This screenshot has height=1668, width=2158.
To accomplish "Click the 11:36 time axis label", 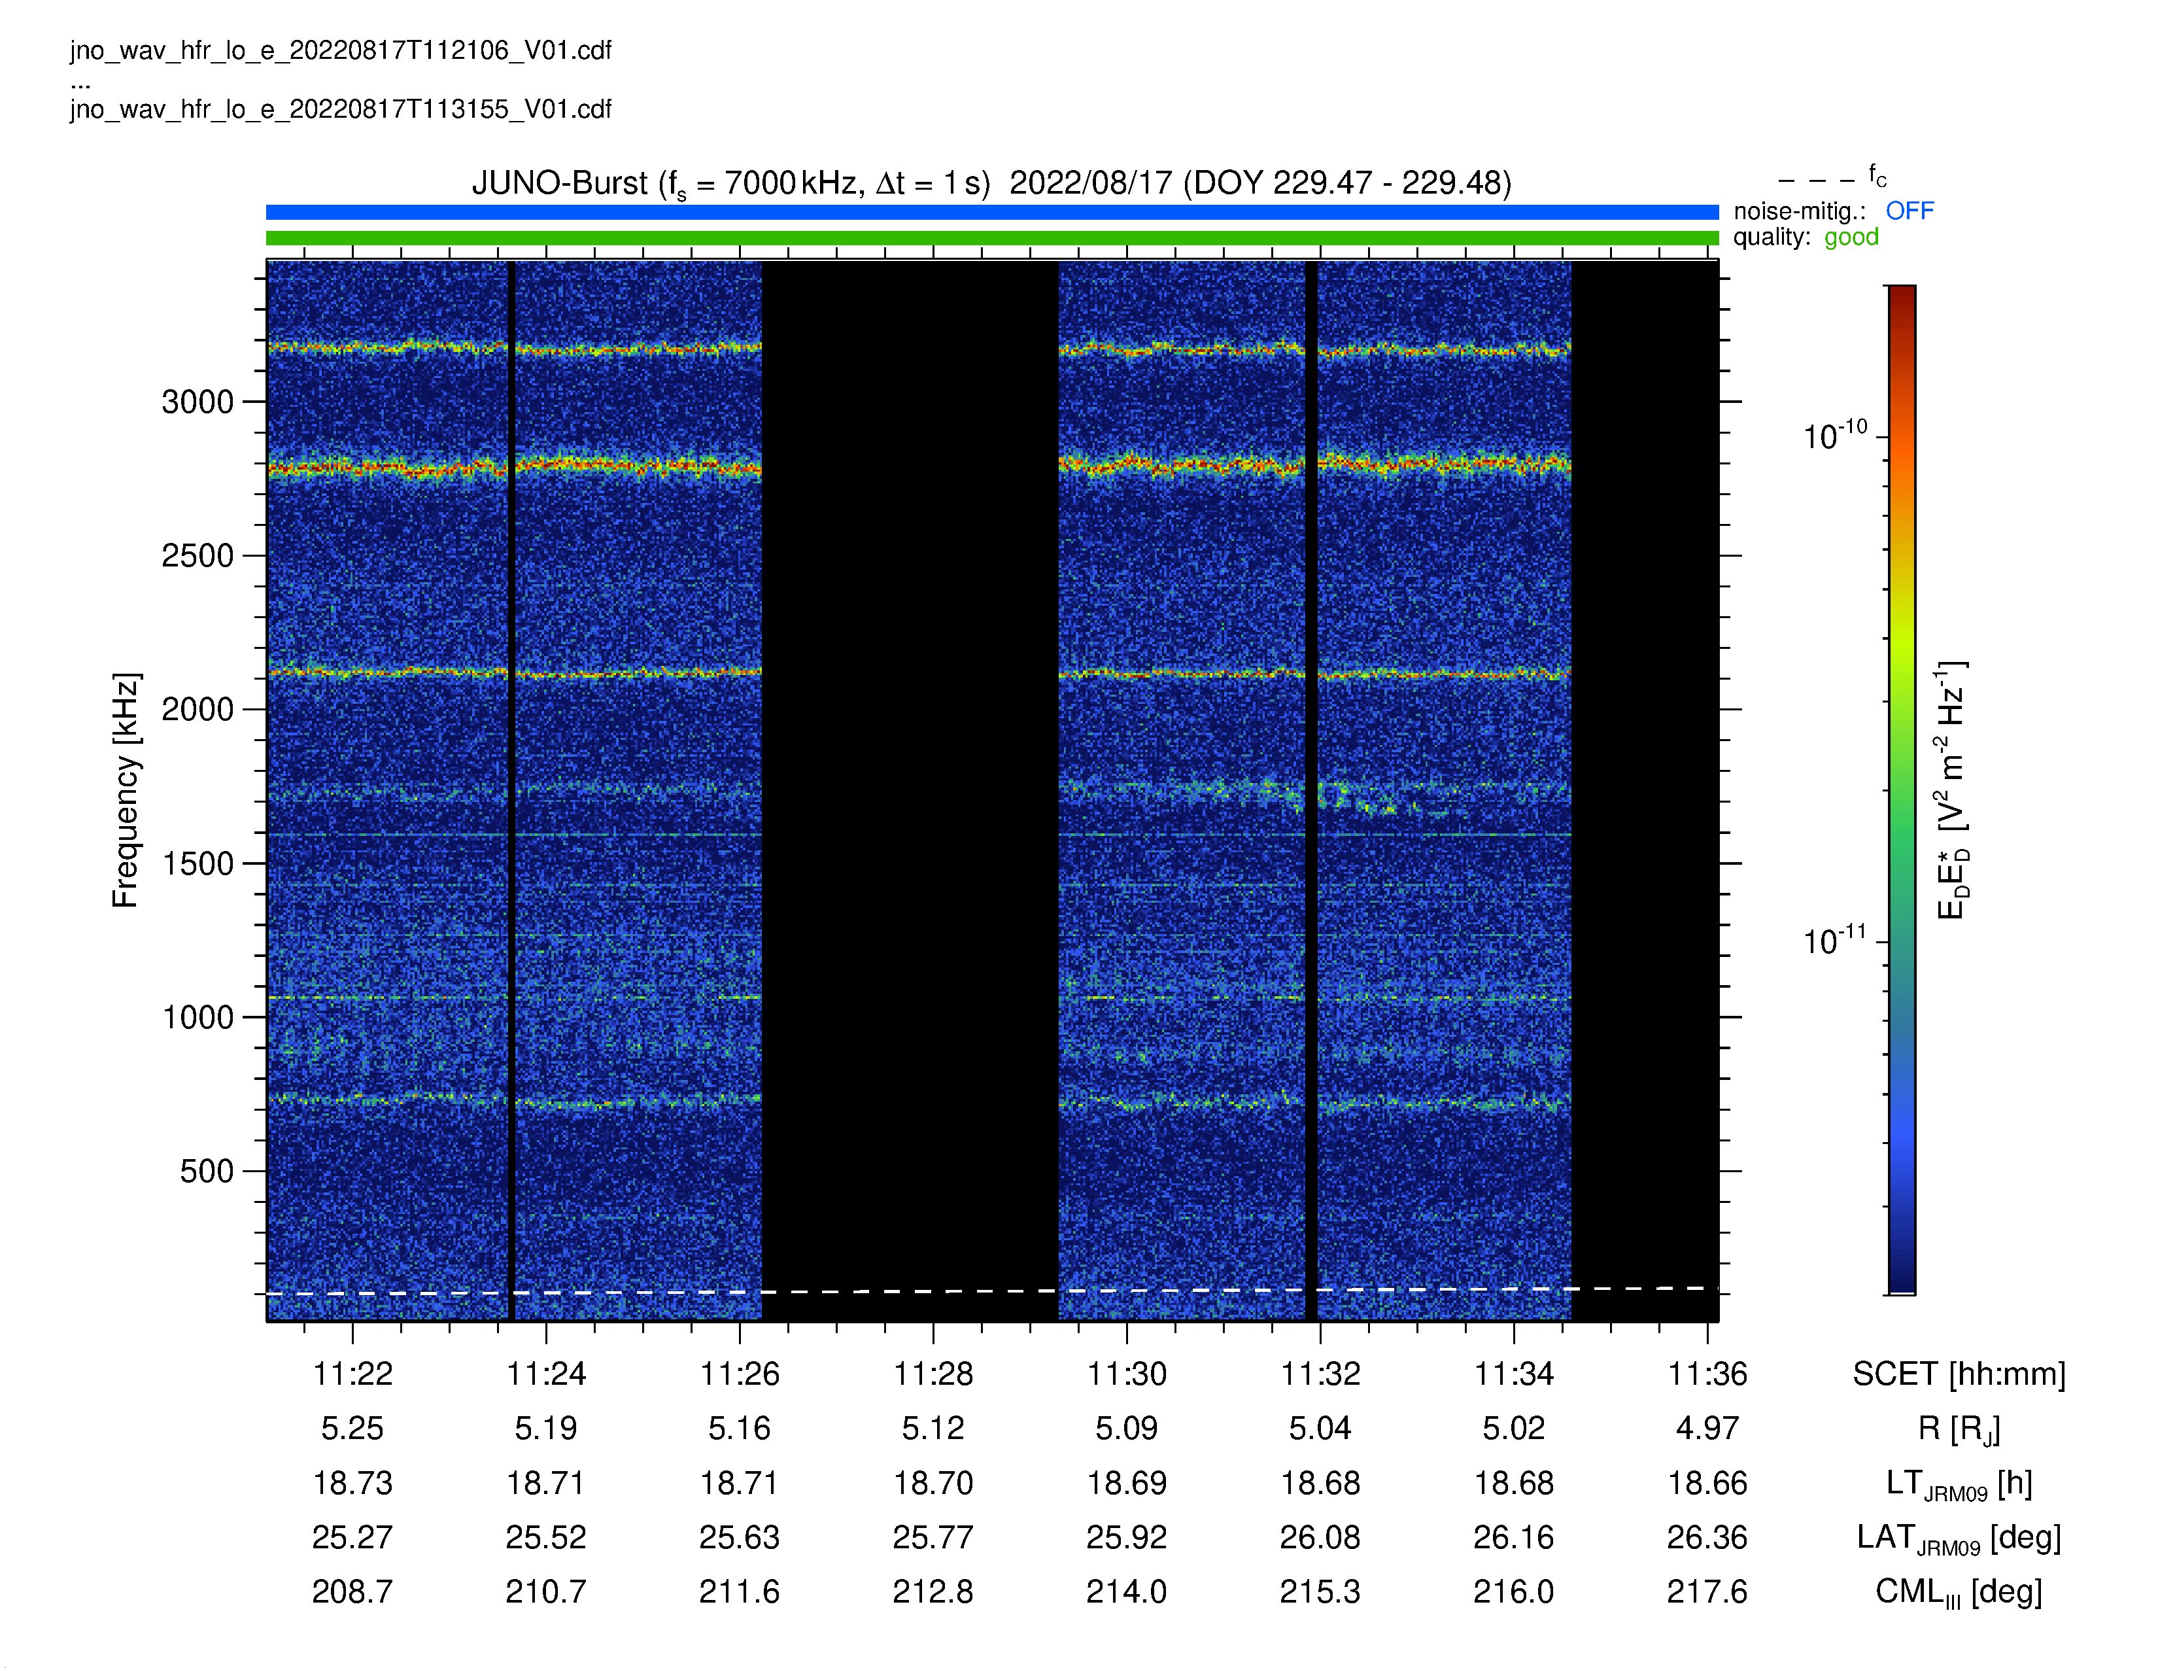I will pyautogui.click(x=1707, y=1374).
